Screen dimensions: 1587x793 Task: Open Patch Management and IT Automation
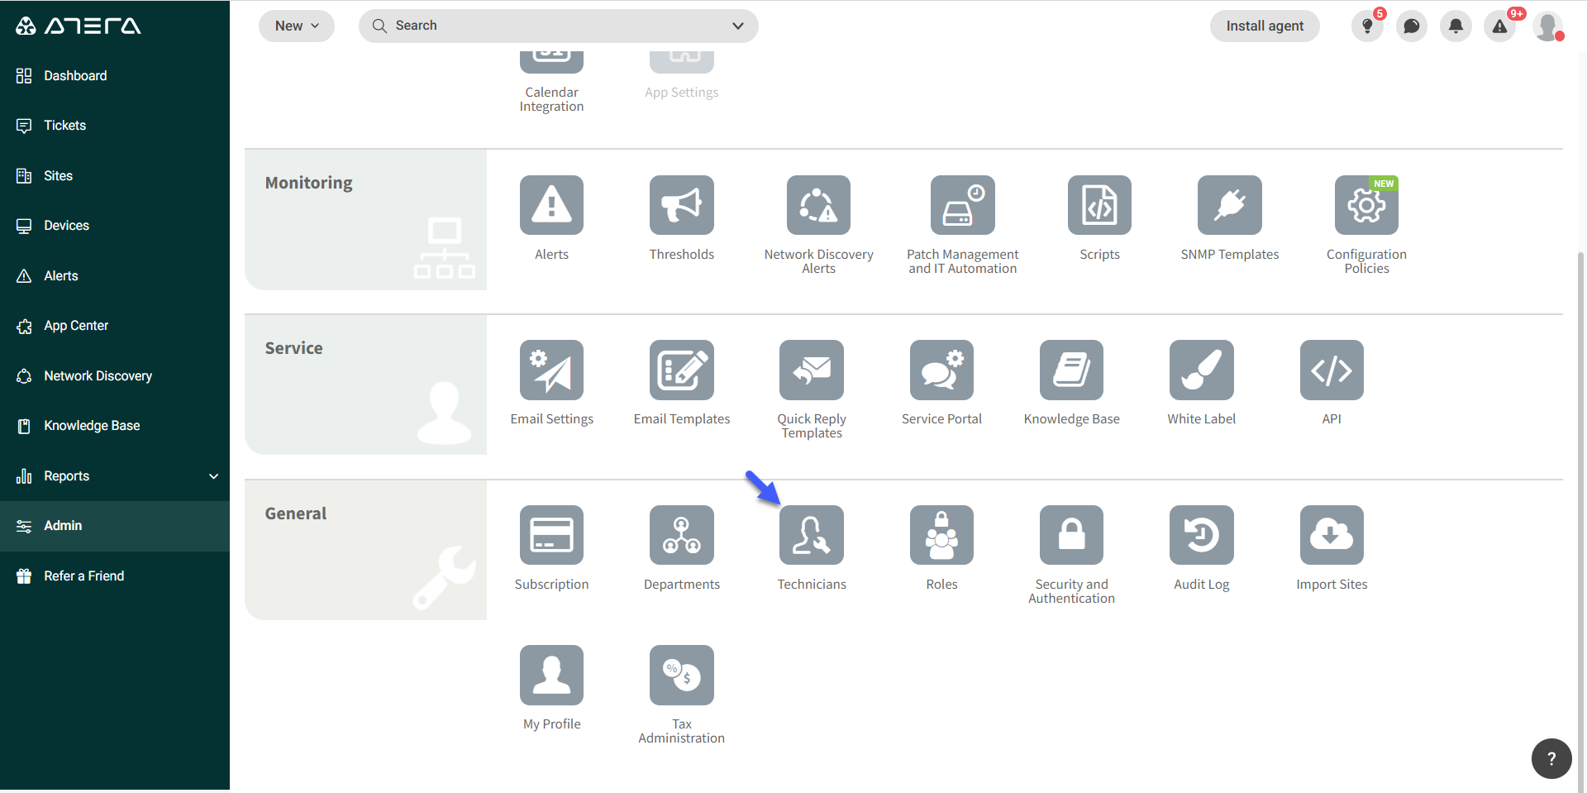[962, 205]
